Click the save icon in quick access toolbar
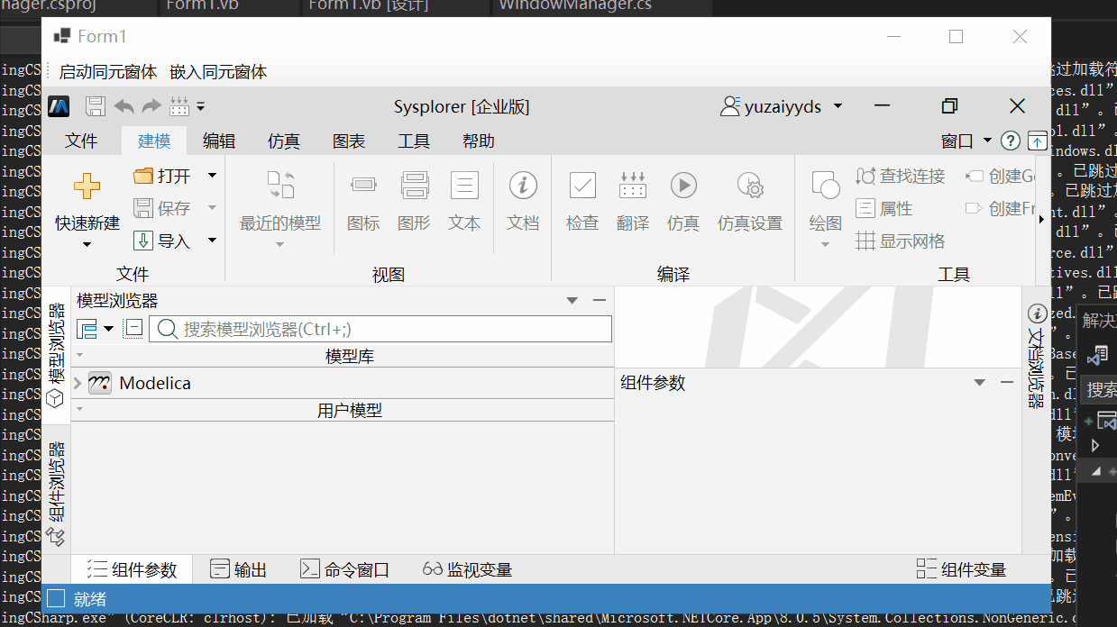The height and width of the screenshot is (627, 1117). click(96, 106)
